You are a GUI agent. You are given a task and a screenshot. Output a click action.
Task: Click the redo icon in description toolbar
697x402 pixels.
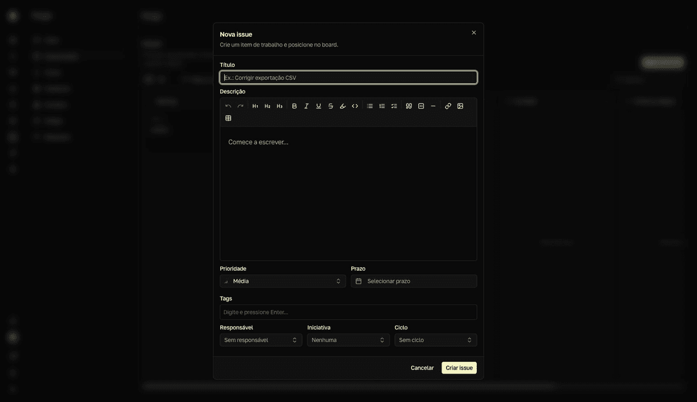240,106
